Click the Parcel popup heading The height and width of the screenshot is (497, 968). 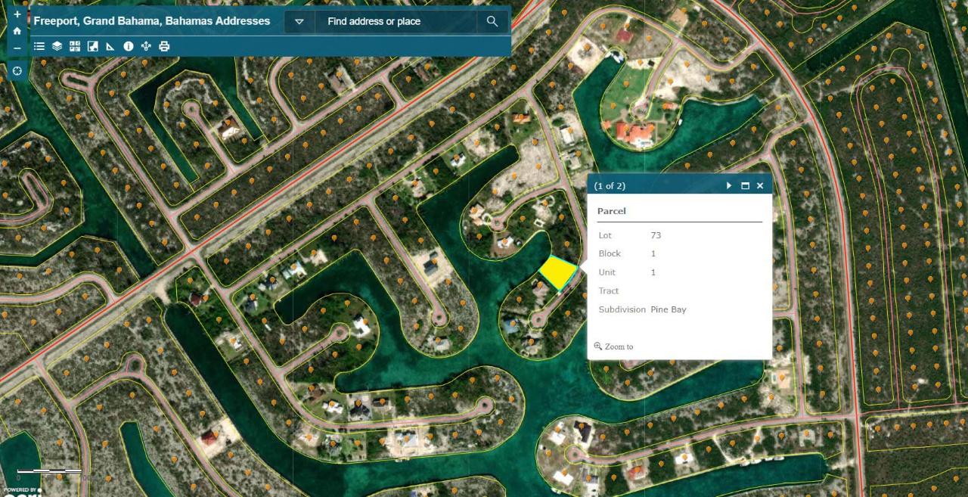(x=612, y=211)
